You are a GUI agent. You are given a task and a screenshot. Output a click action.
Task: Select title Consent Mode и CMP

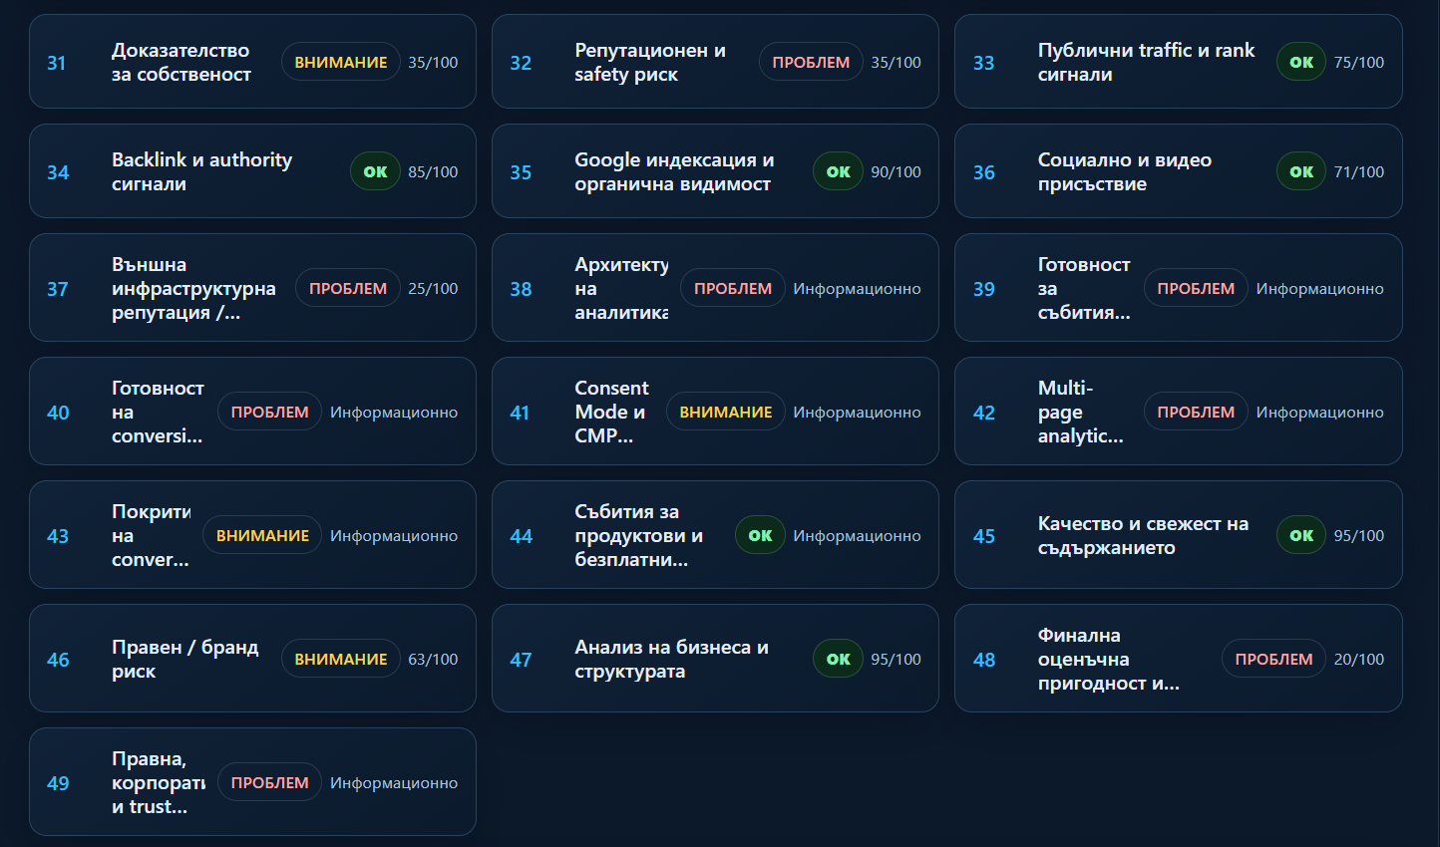(611, 412)
